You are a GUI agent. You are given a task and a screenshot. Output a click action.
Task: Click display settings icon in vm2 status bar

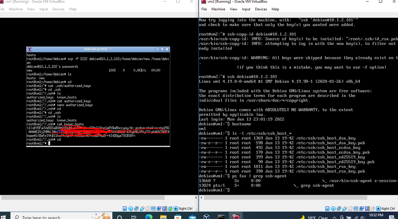point(356,208)
